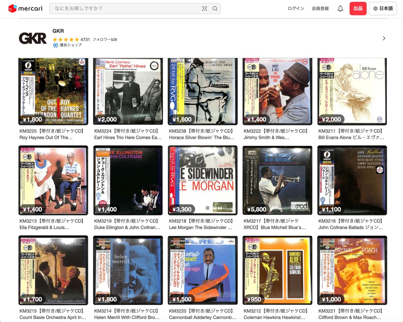Click the 優良ショップ badge icon
Screen dimensions: 403x322
(55, 45)
